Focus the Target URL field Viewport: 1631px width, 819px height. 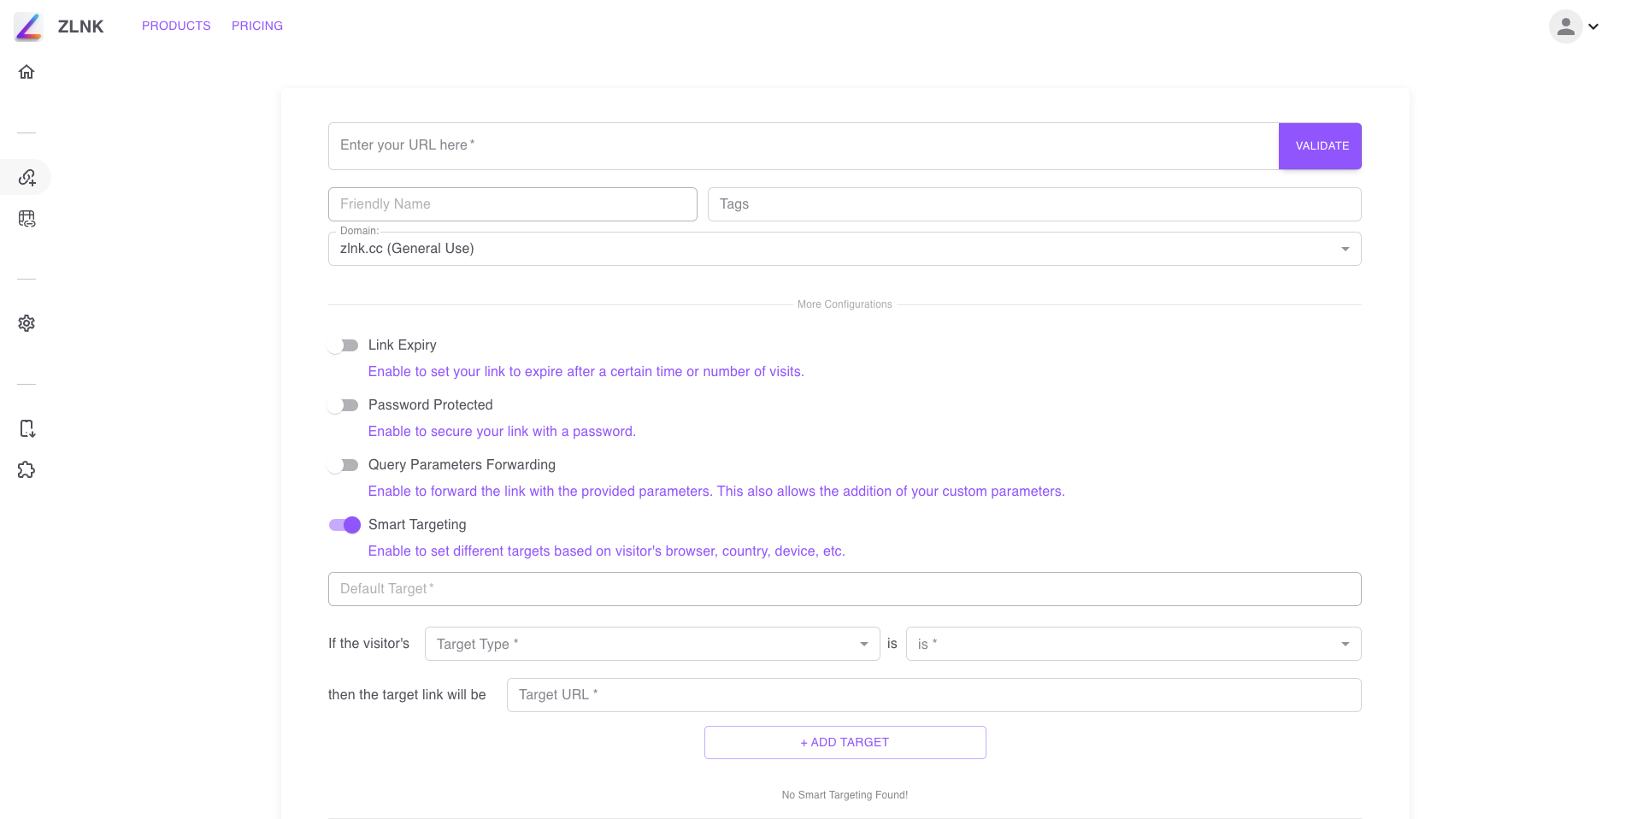933,695
